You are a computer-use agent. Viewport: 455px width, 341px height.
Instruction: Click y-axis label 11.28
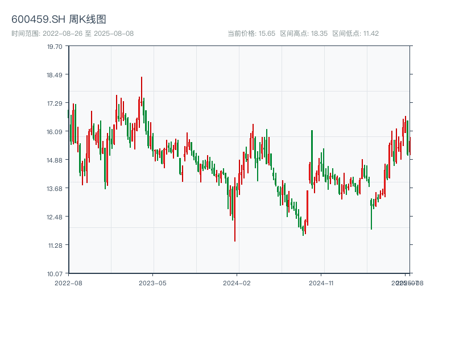point(55,246)
